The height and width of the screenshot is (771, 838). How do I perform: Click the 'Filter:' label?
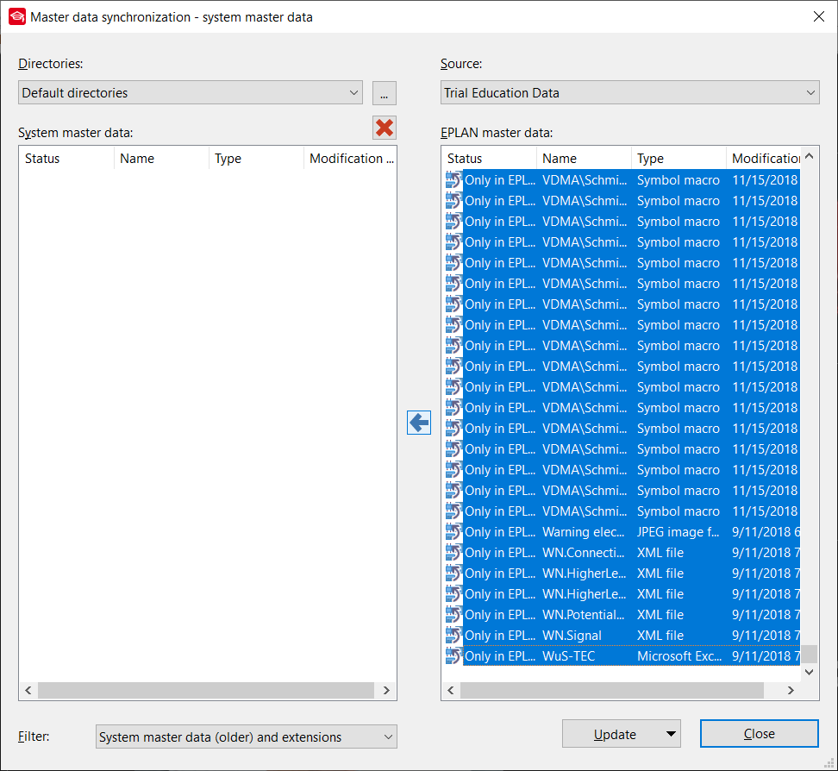pos(34,737)
